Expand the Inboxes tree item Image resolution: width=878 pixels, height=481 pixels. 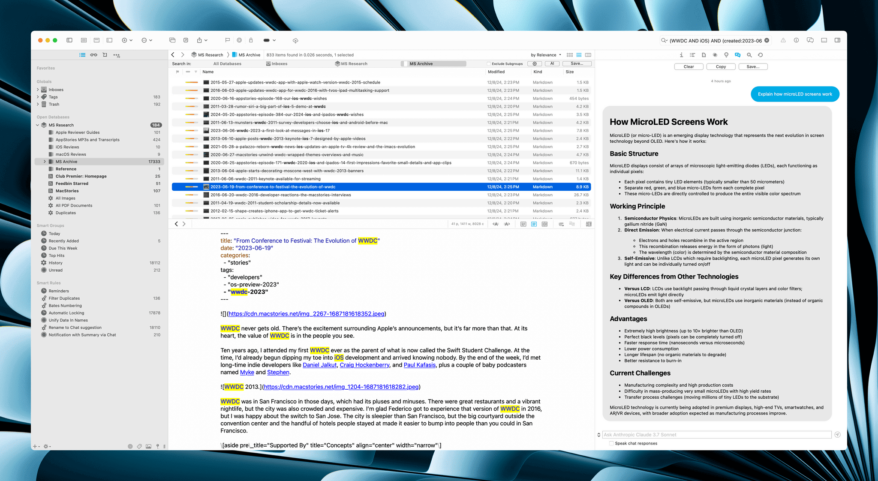click(x=38, y=90)
